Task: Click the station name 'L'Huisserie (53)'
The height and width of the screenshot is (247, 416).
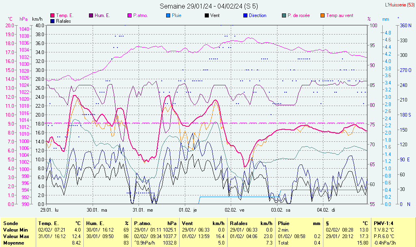Action: pos(400,5)
